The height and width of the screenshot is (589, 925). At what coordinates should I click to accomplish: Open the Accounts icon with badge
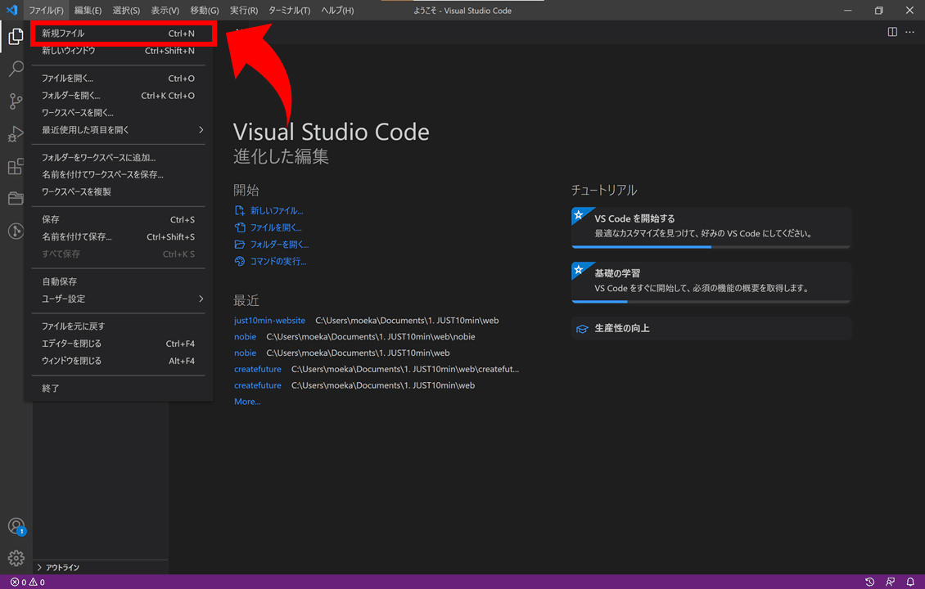pyautogui.click(x=16, y=526)
